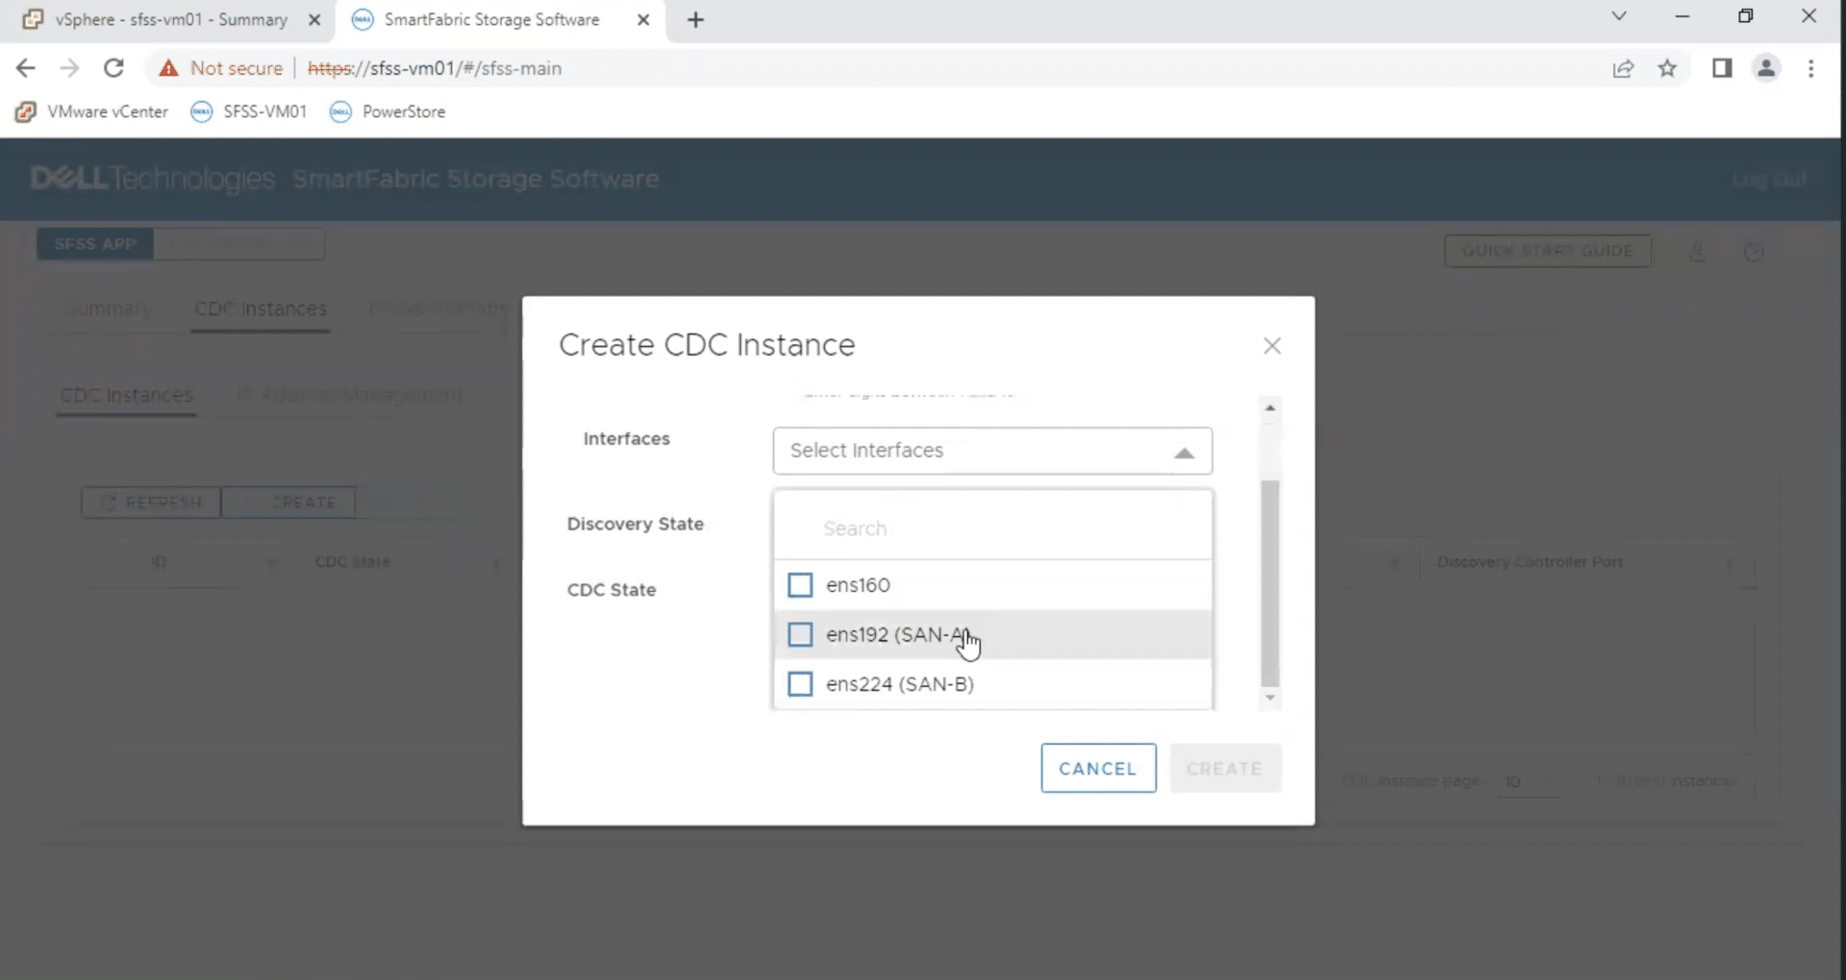
Task: Switch to the Summary tab
Action: pyautogui.click(x=109, y=309)
